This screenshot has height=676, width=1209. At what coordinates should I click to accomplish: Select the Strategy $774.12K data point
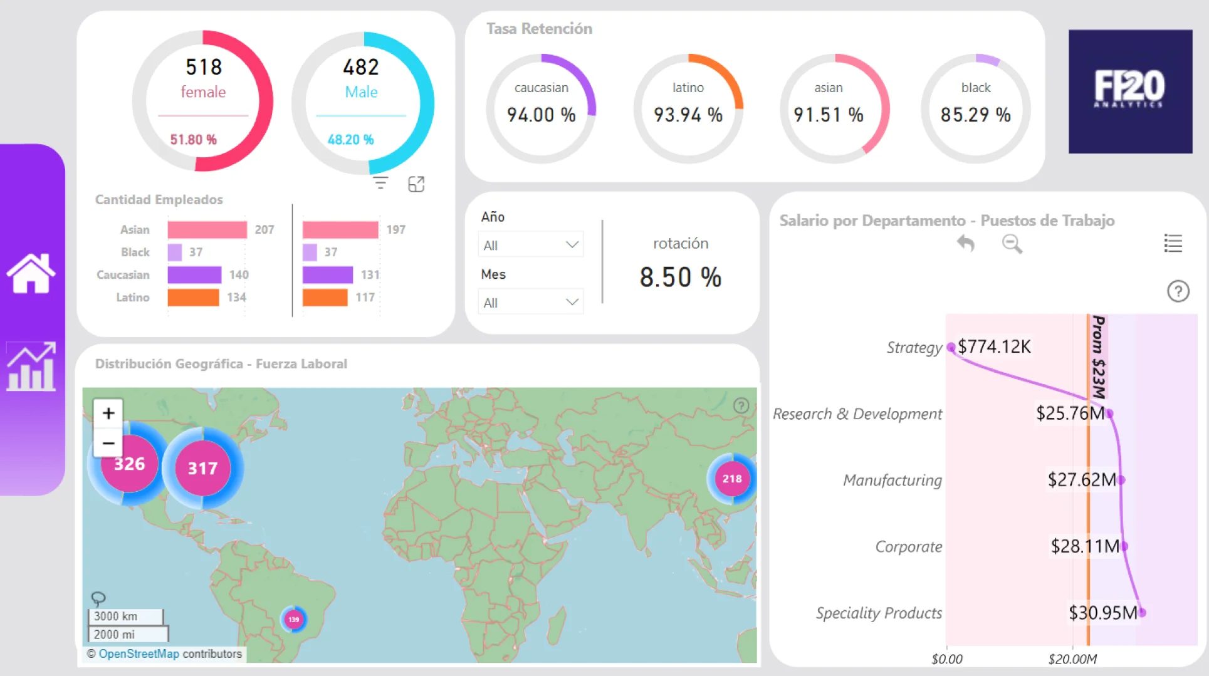click(951, 347)
